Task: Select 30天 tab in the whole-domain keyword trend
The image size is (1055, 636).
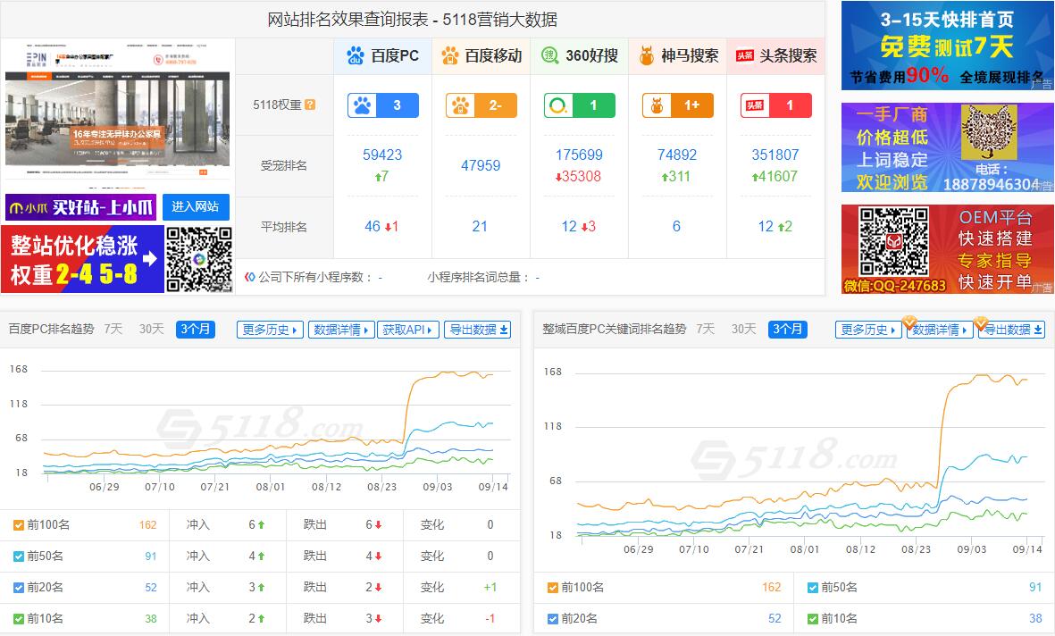Action: pyautogui.click(x=743, y=329)
